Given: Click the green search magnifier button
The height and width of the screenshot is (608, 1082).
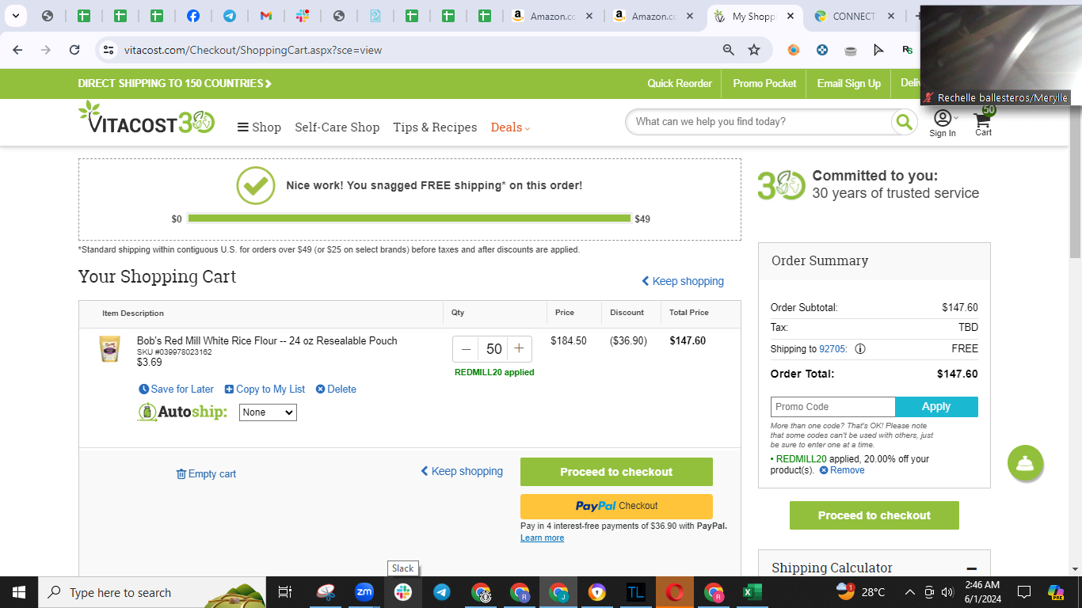Looking at the screenshot, I should click(x=903, y=122).
